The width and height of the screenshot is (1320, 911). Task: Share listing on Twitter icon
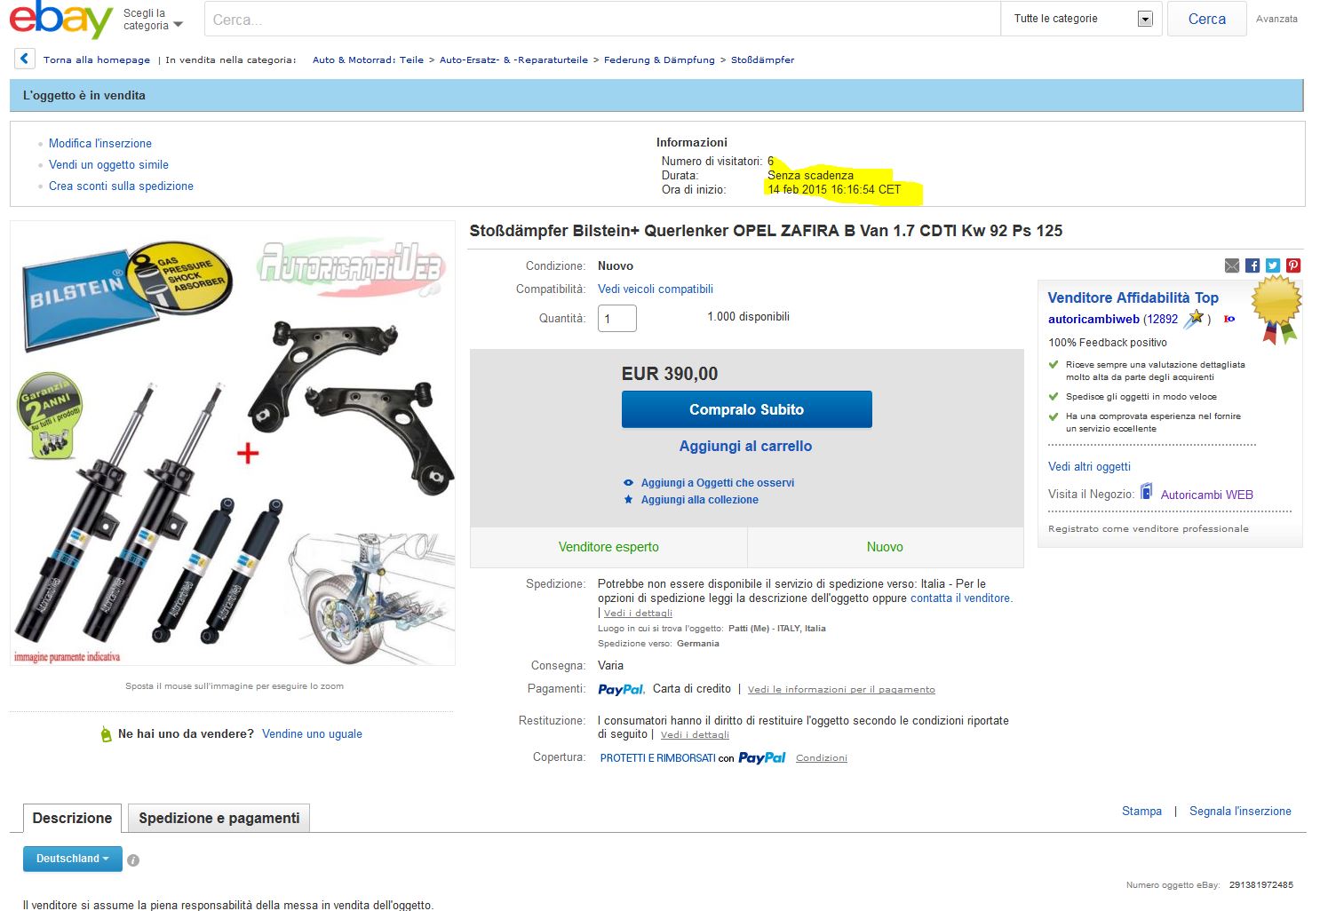coord(1273,265)
